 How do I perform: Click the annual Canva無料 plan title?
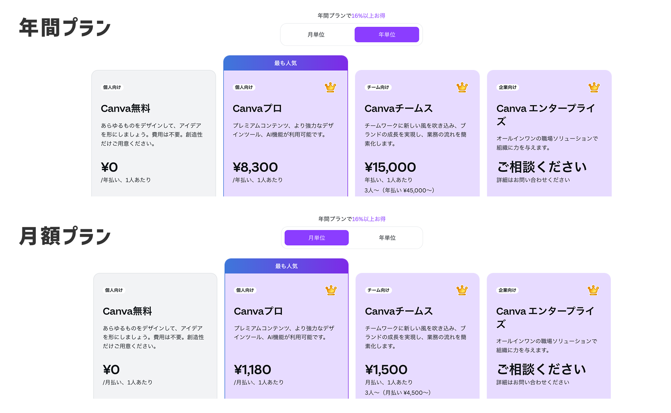click(x=125, y=109)
